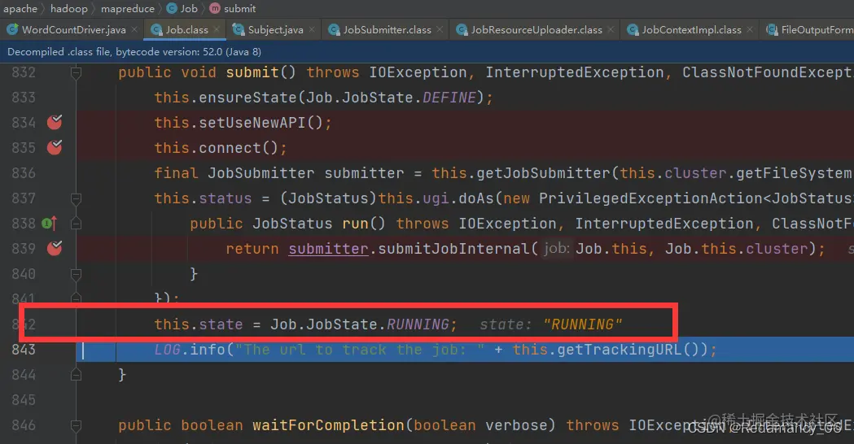This screenshot has height=444, width=854.
Task: Click the ensureState call on line 833
Action: pyautogui.click(x=247, y=98)
